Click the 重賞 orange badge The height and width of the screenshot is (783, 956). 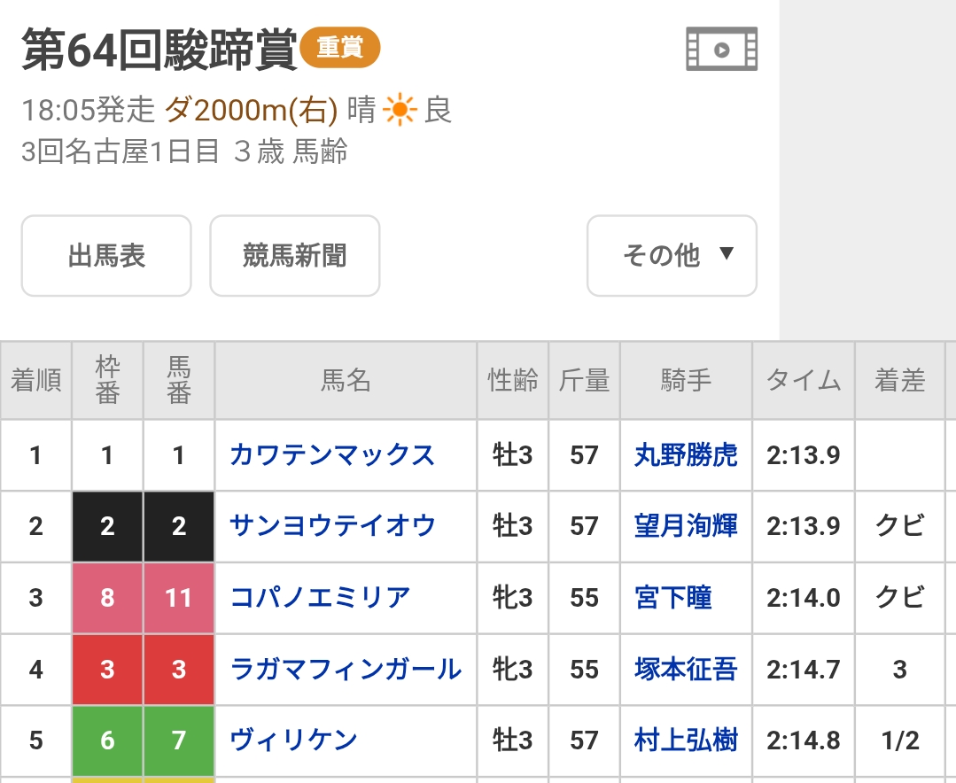coord(339,48)
